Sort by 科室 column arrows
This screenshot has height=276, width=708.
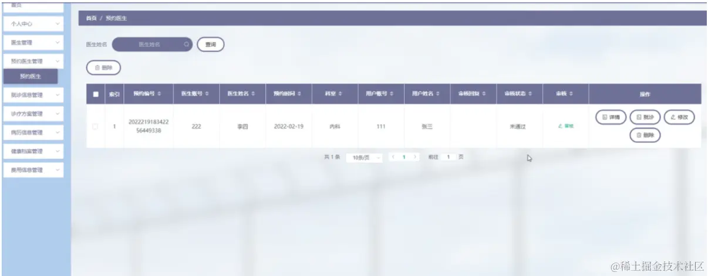pyautogui.click(x=341, y=94)
